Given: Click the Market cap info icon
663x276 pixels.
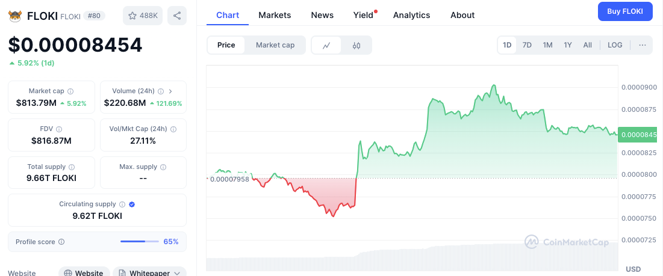Looking at the screenshot, I should [x=70, y=91].
